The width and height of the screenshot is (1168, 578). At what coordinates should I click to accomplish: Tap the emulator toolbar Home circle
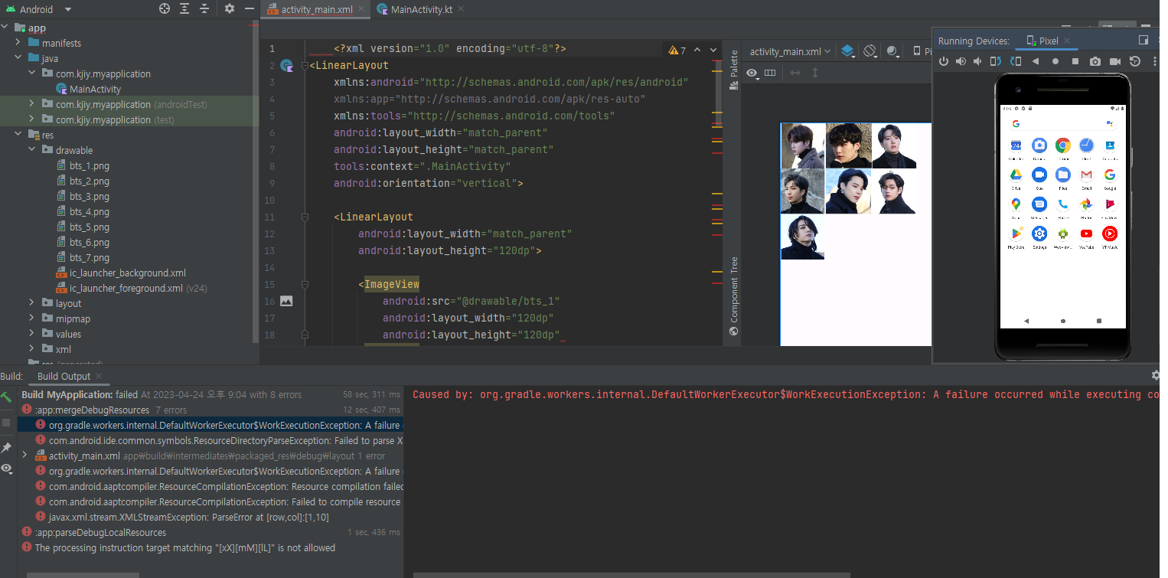1055,61
